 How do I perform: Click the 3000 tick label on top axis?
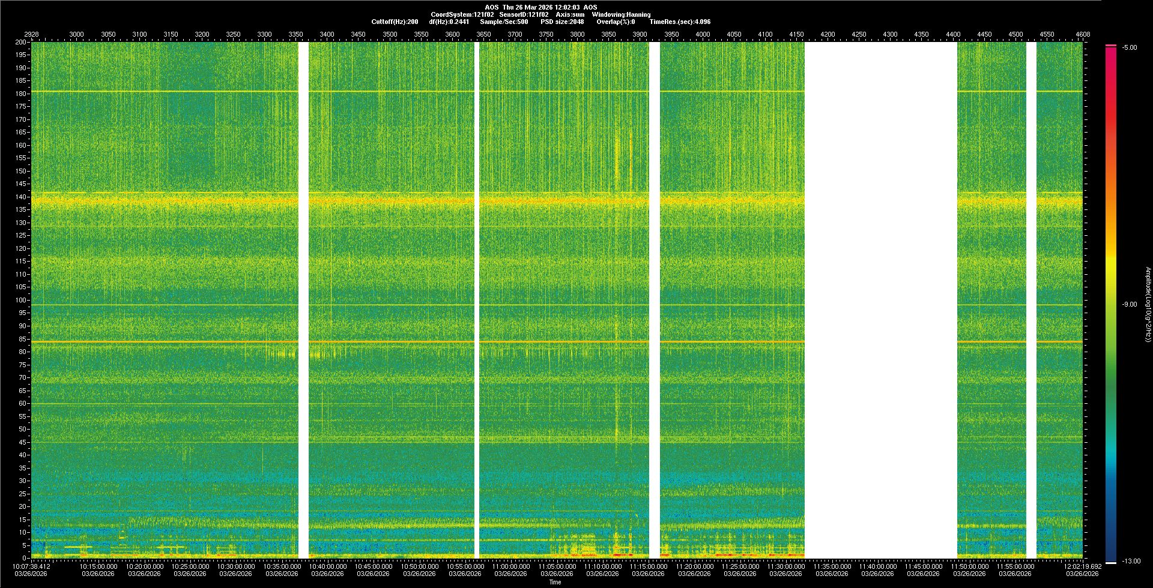click(x=77, y=34)
